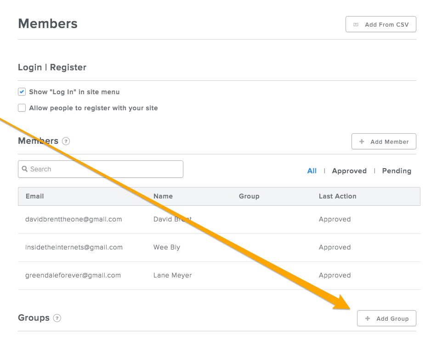Open the greendaleforever@gmail.com member entry
Screen dimensions: 437x357
coord(219,276)
